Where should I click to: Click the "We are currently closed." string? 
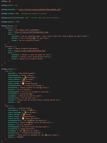coord(30,40)
